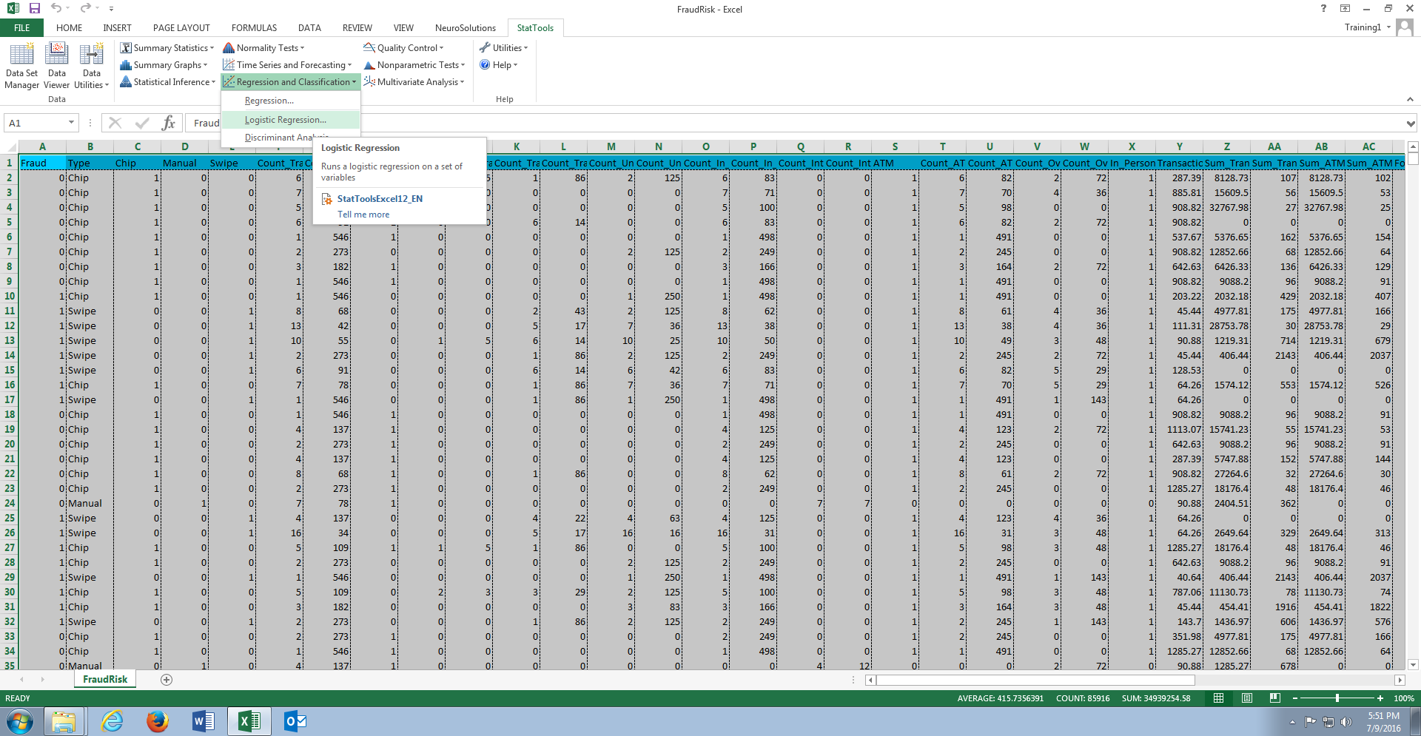Click the Save icon in Quick Access
Screen dimensions: 1421x736
point(35,8)
